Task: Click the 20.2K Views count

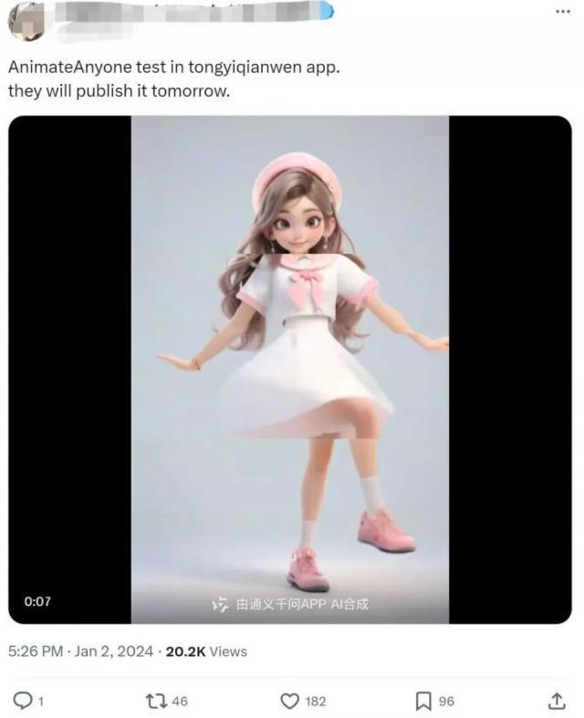Action: (x=206, y=651)
